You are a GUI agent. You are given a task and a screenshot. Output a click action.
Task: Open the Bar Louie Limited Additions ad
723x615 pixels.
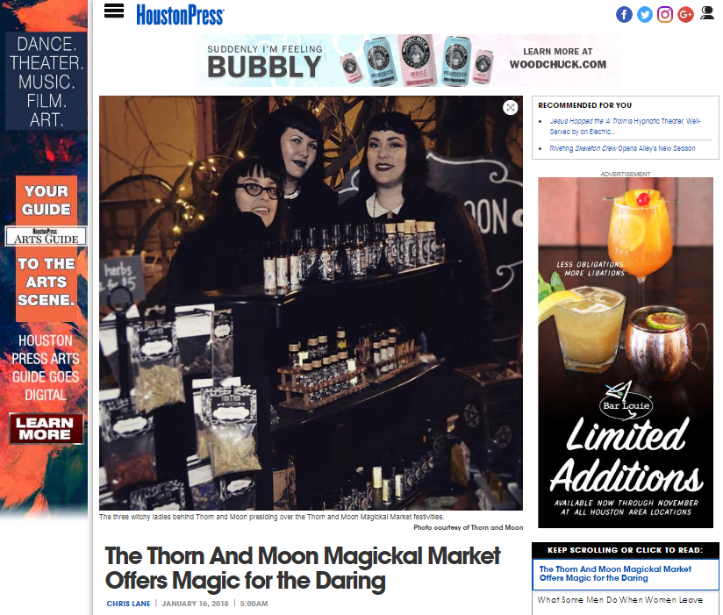coord(626,353)
